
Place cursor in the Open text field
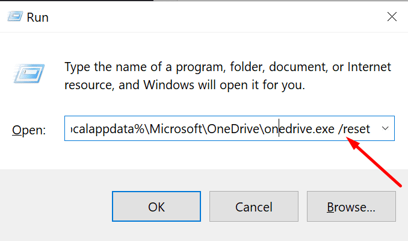click(223, 129)
